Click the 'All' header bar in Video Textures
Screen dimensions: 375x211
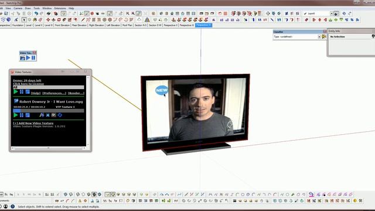point(49,87)
